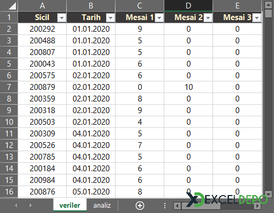Select row 7 header
This screenshot has width=274, height=213.
coord(9,87)
